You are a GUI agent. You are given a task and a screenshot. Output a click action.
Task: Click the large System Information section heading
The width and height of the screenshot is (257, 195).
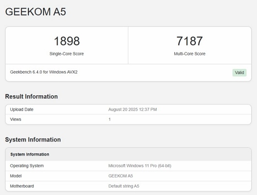click(x=33, y=139)
